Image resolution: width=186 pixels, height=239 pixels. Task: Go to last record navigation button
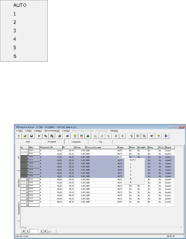tap(45, 231)
